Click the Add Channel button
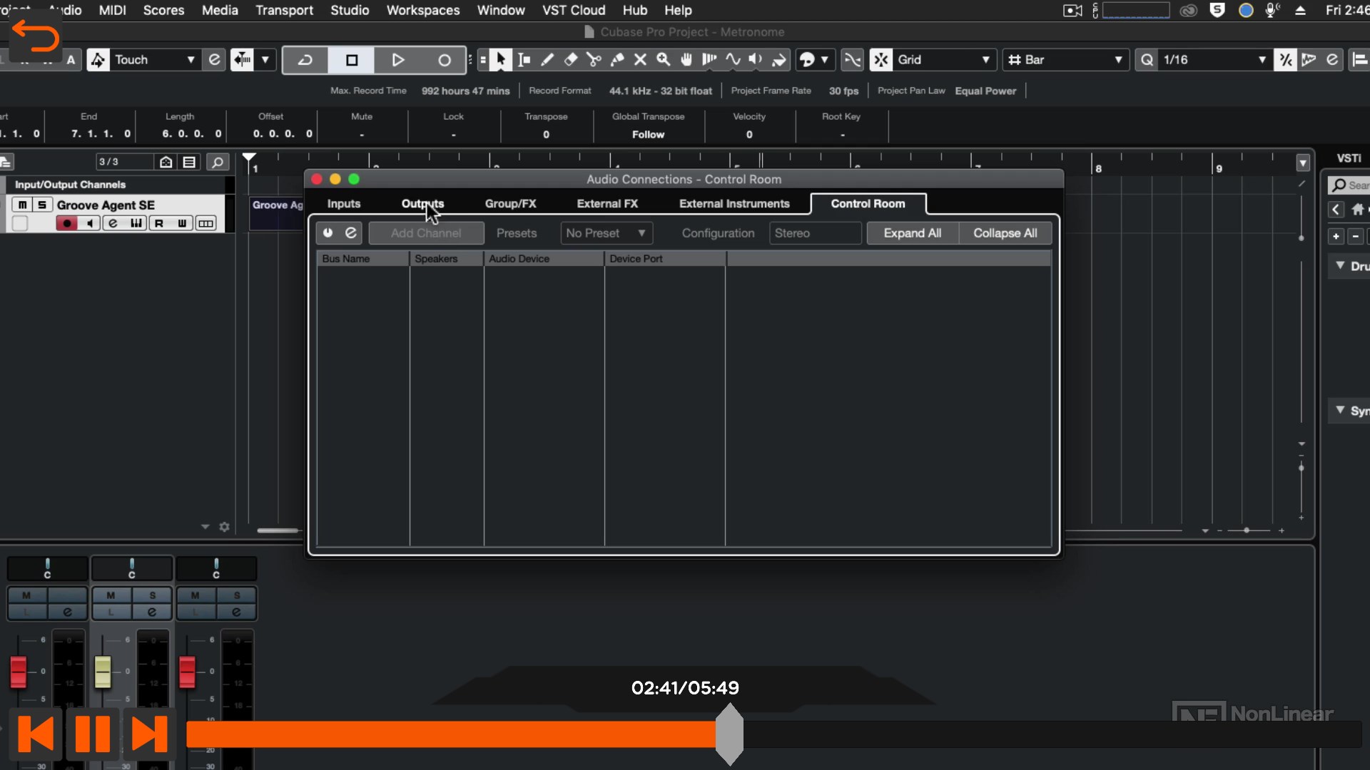Screen dimensions: 1370x770 426,233
